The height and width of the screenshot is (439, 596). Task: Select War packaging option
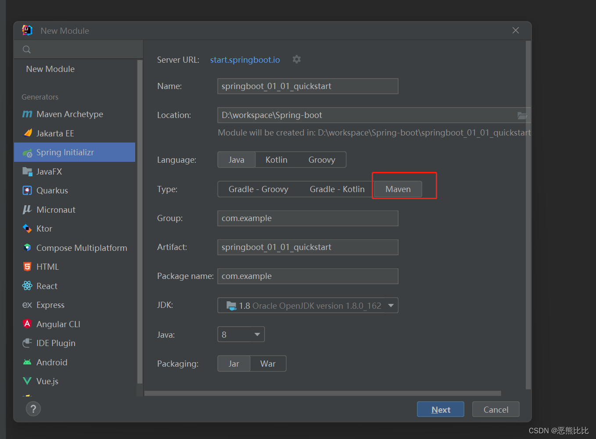268,364
